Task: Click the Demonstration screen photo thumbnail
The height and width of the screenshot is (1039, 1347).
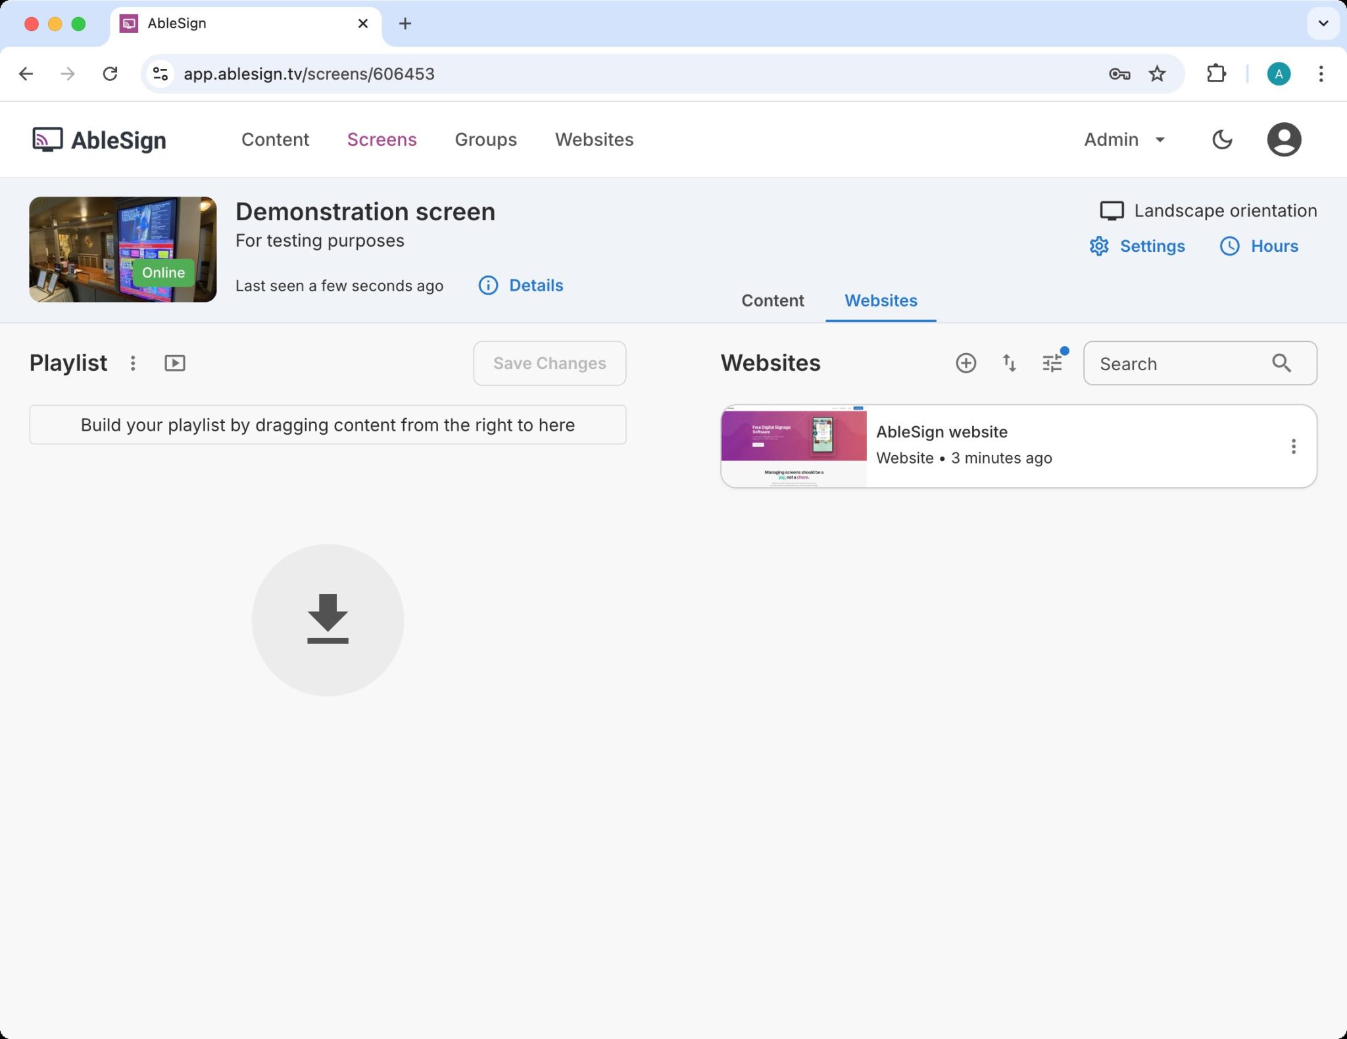Action: coord(123,249)
